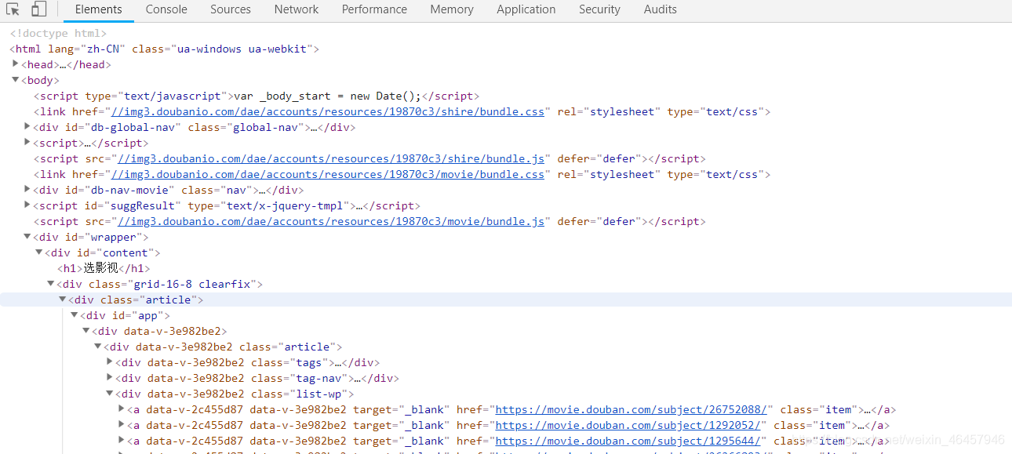Viewport: 1012px width, 454px height.
Task: Activate the inspect element picker icon
Action: [13, 9]
